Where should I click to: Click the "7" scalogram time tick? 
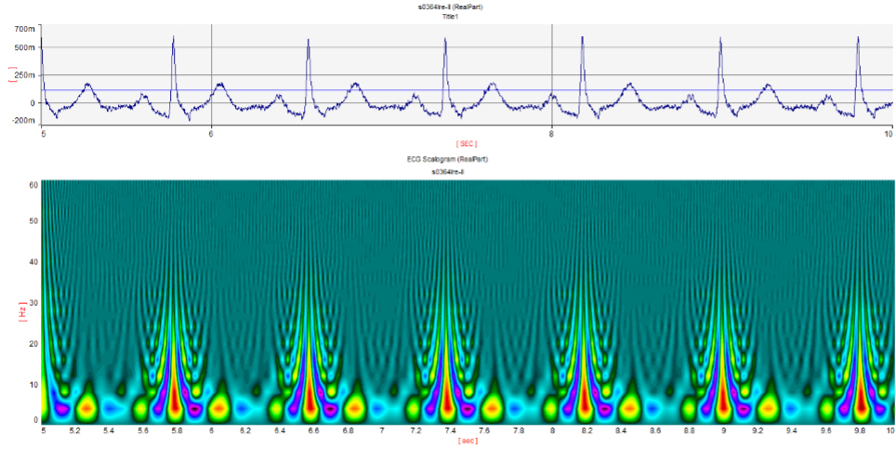[382, 430]
